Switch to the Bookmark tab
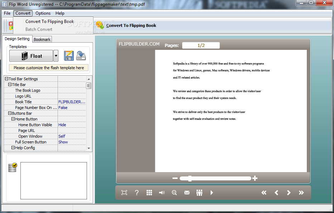This screenshot has height=213, width=334. point(42,39)
